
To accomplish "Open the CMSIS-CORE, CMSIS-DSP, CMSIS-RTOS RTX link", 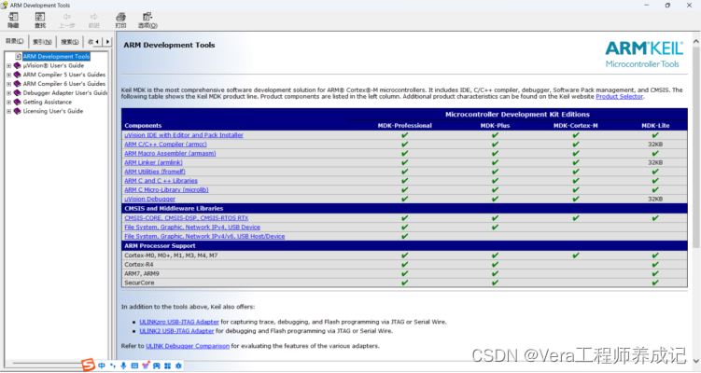I will [187, 218].
